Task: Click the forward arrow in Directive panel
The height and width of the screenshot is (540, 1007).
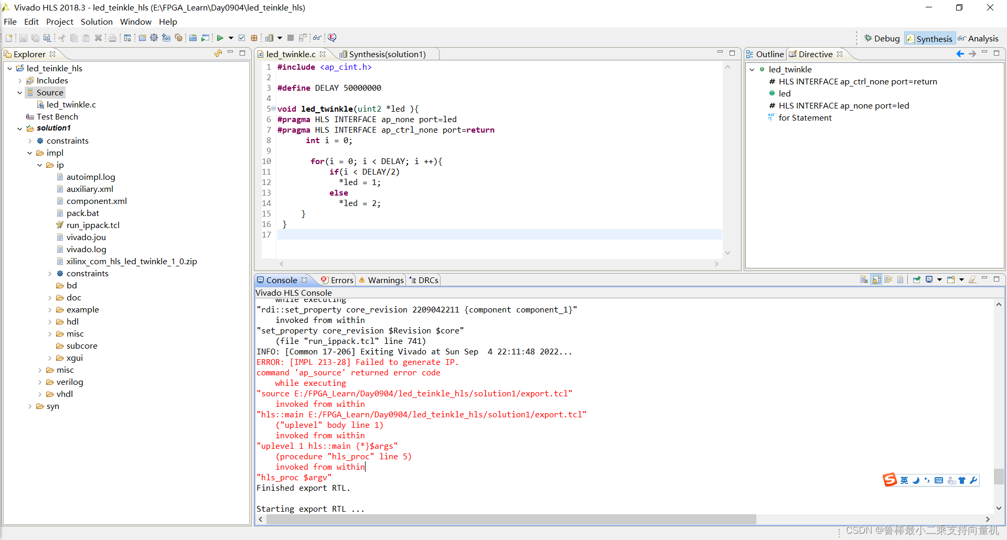Action: click(x=972, y=53)
